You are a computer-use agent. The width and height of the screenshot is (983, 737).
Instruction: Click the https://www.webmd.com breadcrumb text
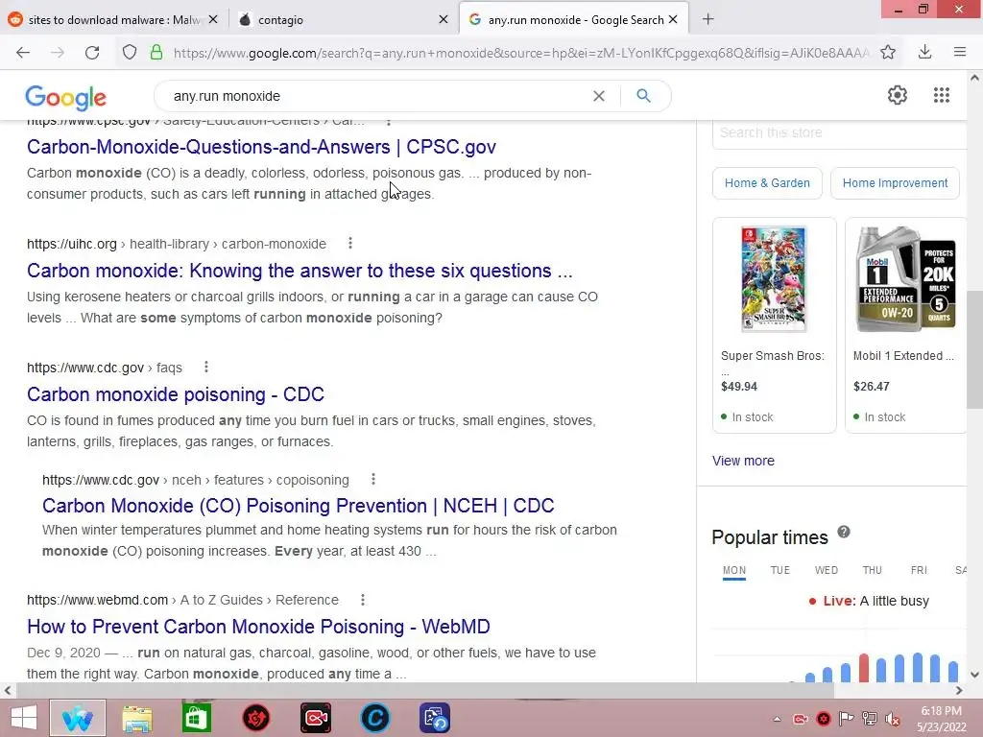tap(97, 600)
